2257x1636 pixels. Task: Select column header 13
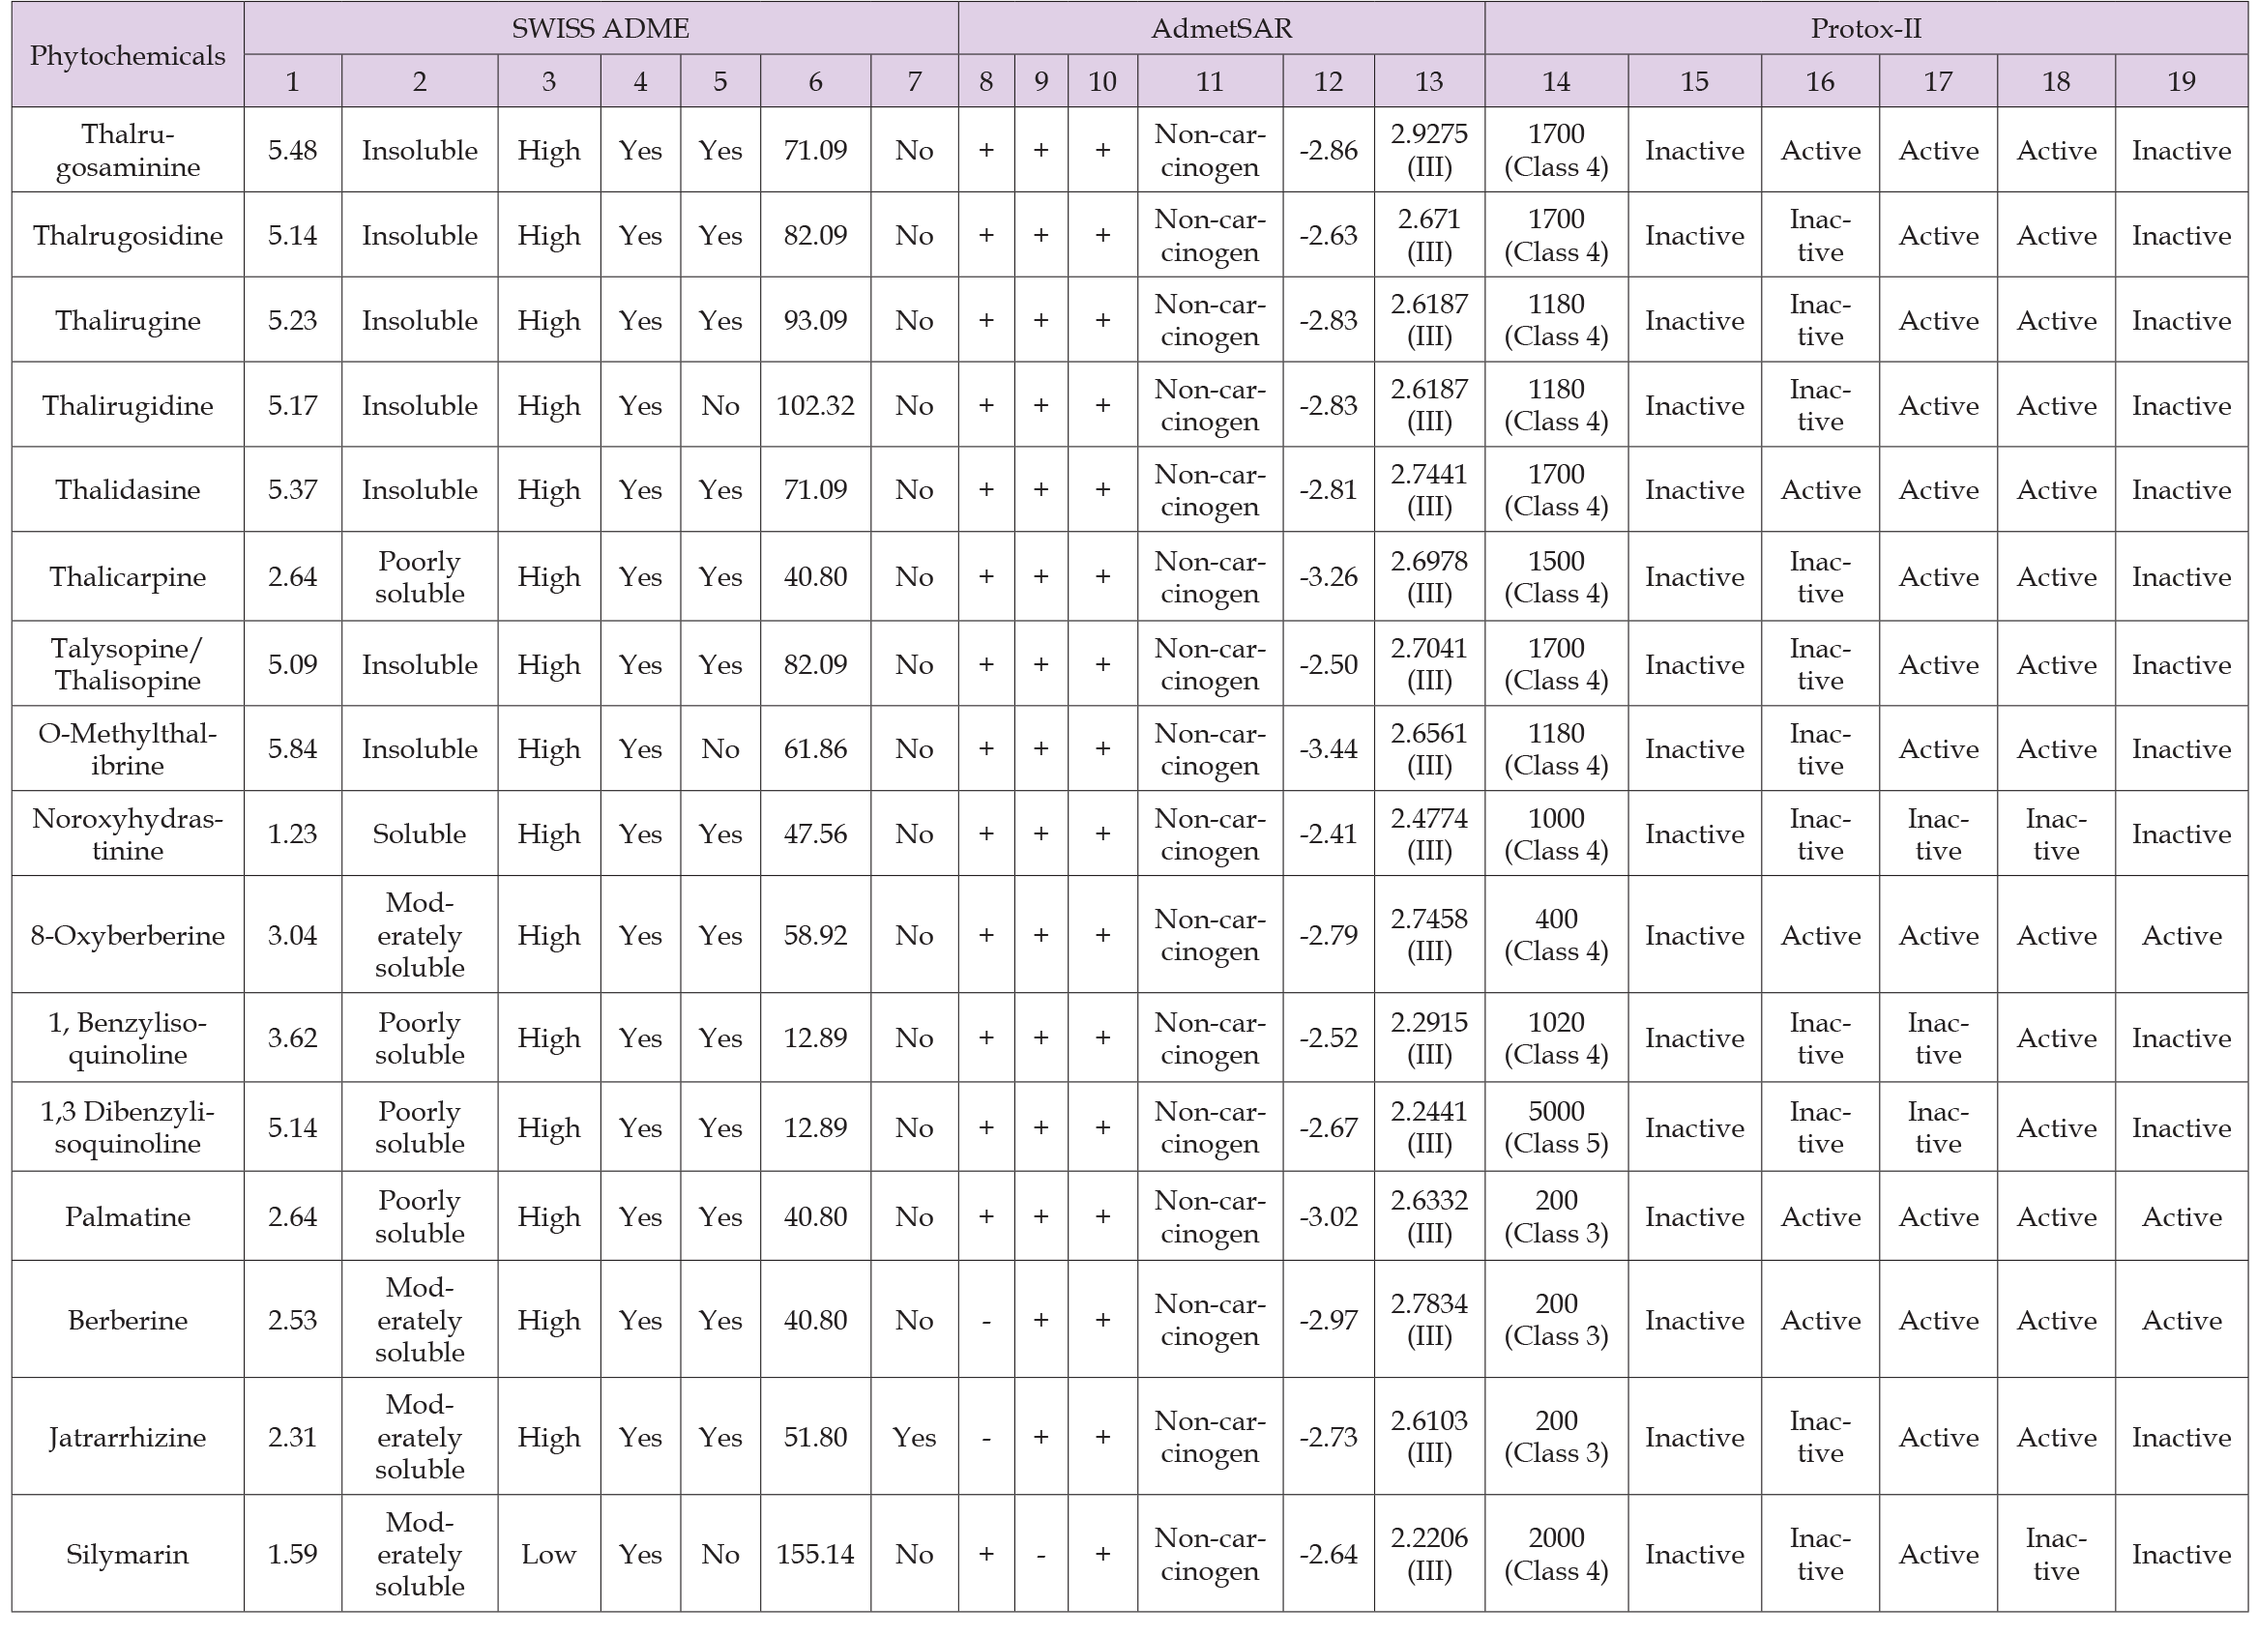[1431, 82]
